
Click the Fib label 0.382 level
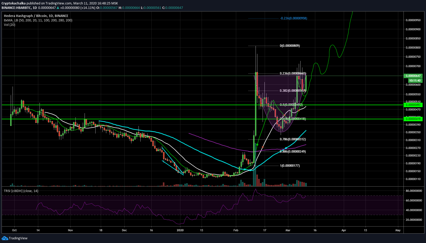point(293,91)
